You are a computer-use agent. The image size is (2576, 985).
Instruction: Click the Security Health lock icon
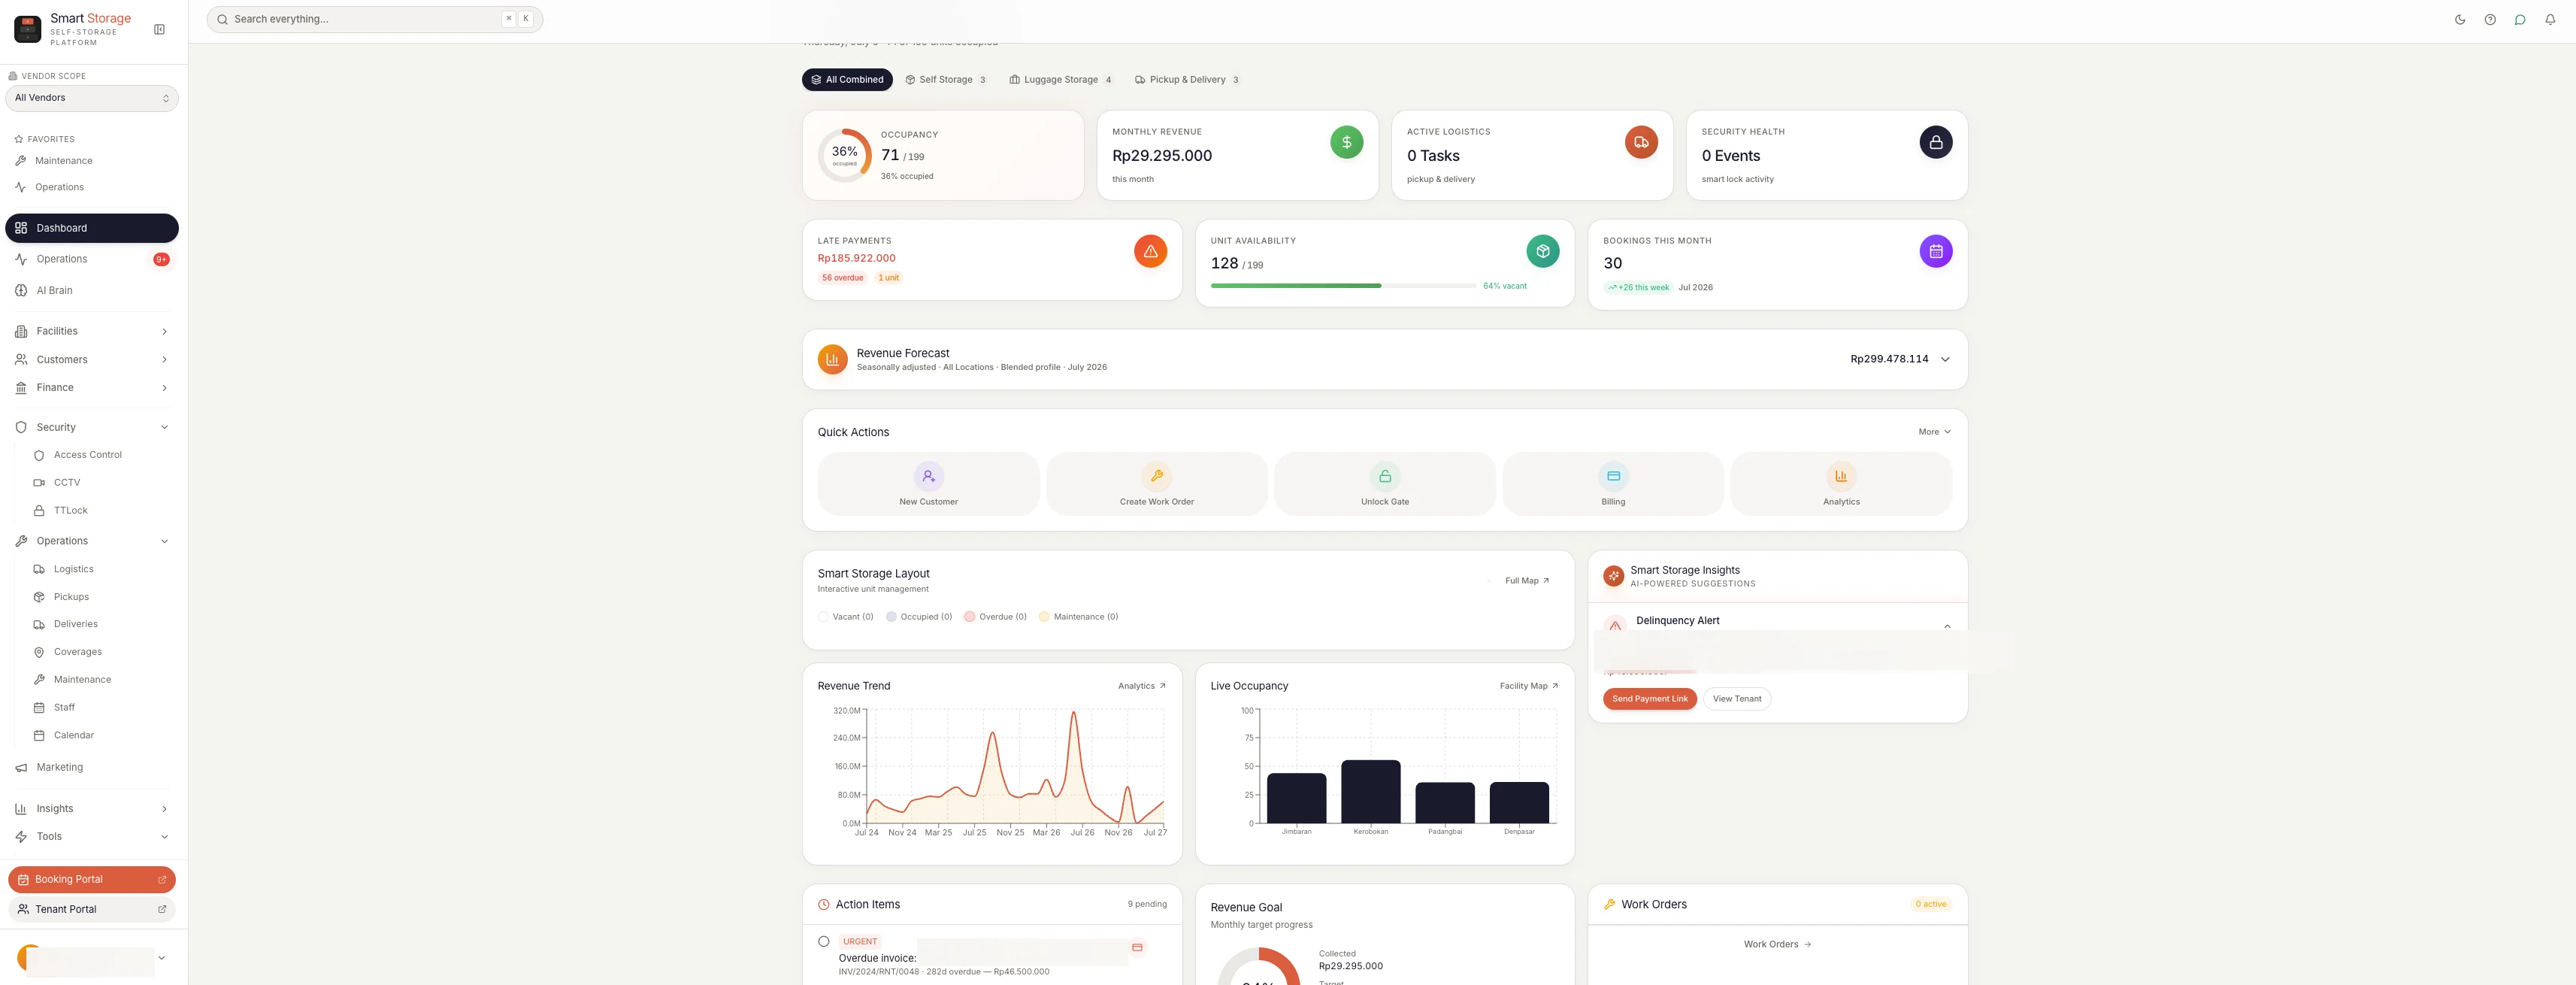tap(1936, 142)
